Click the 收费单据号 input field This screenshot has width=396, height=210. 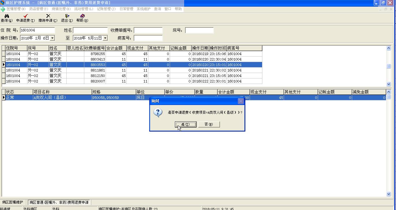(148, 30)
